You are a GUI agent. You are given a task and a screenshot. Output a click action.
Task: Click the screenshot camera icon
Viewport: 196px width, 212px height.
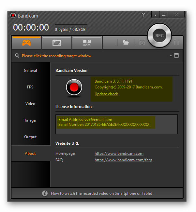coord(142,43)
